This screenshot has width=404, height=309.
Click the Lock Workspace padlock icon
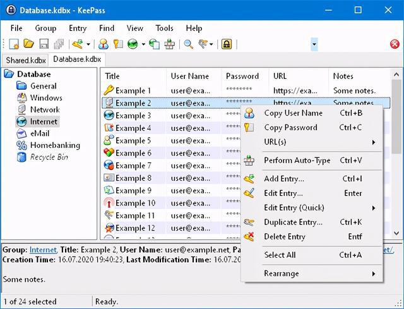click(227, 44)
